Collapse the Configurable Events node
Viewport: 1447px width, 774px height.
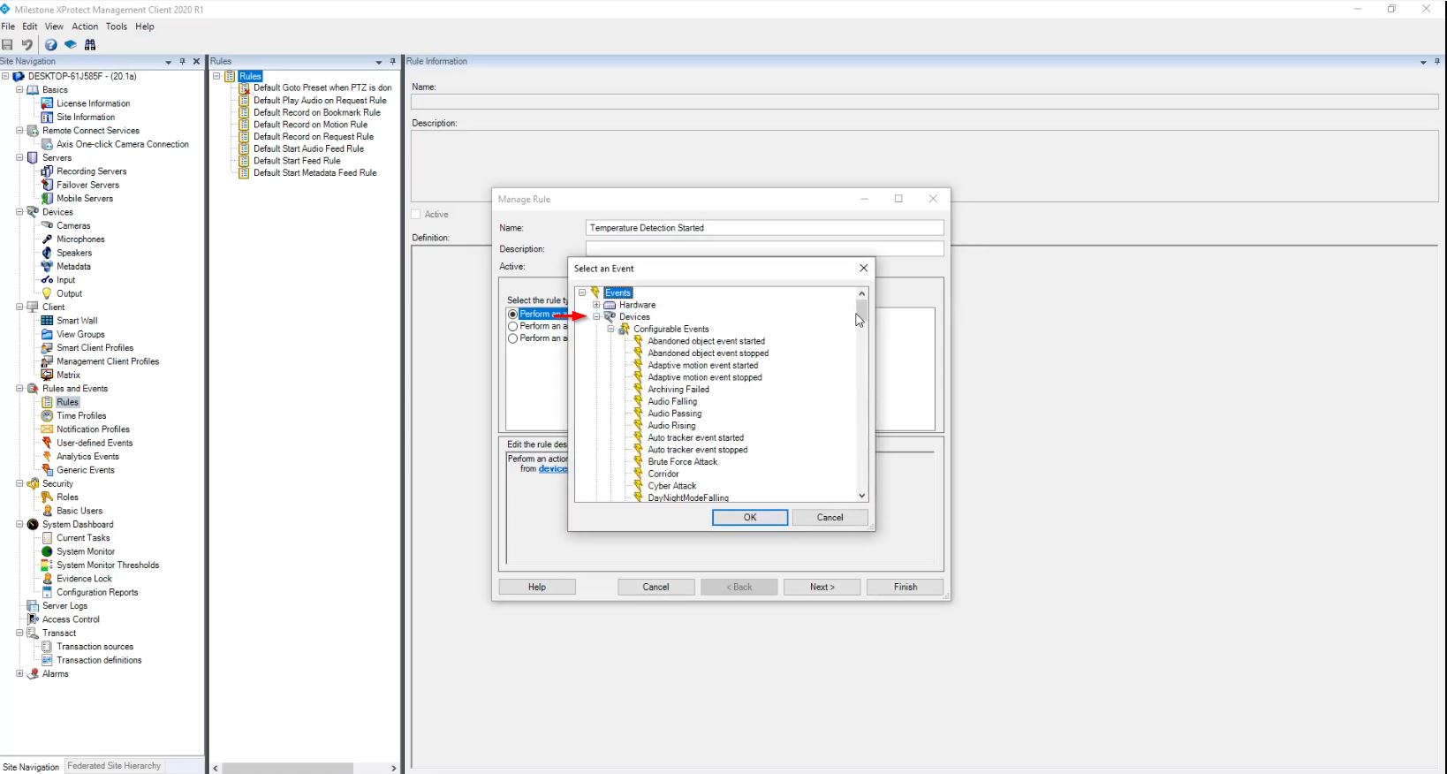click(x=610, y=329)
